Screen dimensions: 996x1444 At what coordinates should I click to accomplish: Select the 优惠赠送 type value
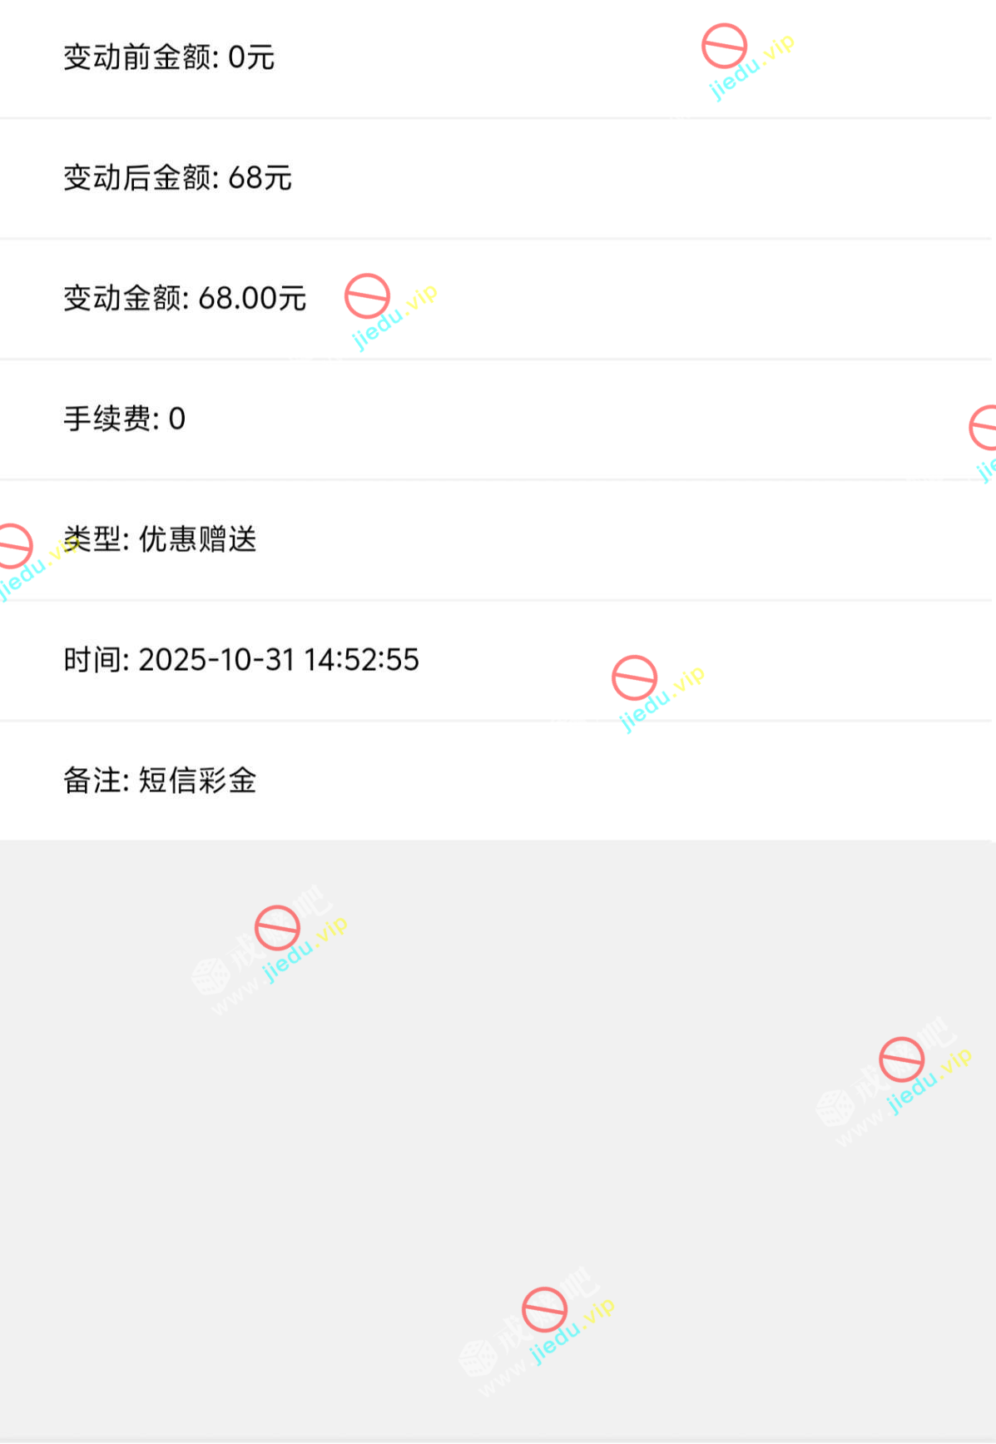197,539
